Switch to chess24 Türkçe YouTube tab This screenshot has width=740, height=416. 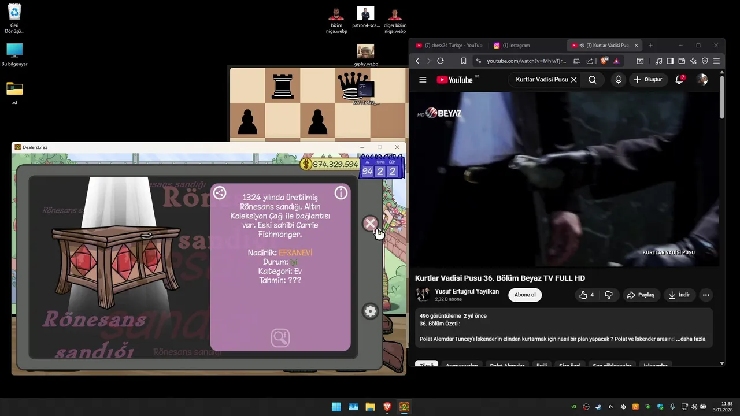[x=449, y=45]
